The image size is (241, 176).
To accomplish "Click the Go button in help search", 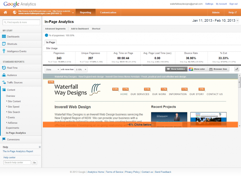I will [34, 162].
